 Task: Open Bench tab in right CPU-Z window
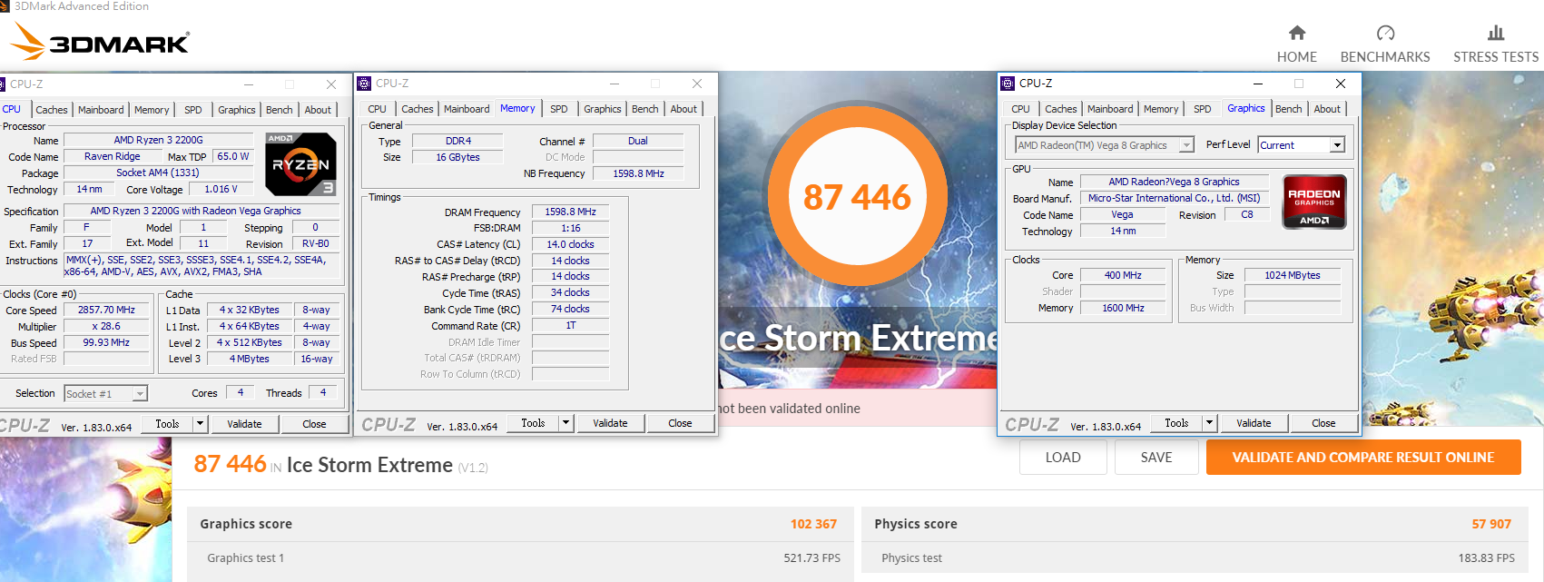[x=1289, y=109]
